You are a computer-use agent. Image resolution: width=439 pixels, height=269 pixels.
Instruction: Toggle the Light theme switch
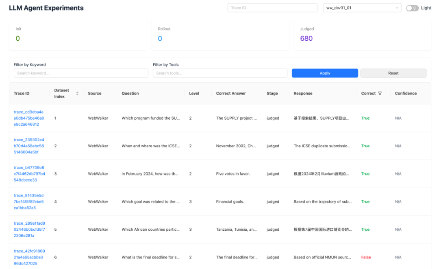pyautogui.click(x=412, y=8)
